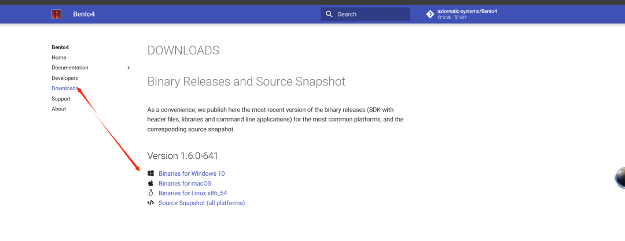This screenshot has width=625, height=241.
Task: Click the Linux penguin icon
Action: click(x=150, y=193)
